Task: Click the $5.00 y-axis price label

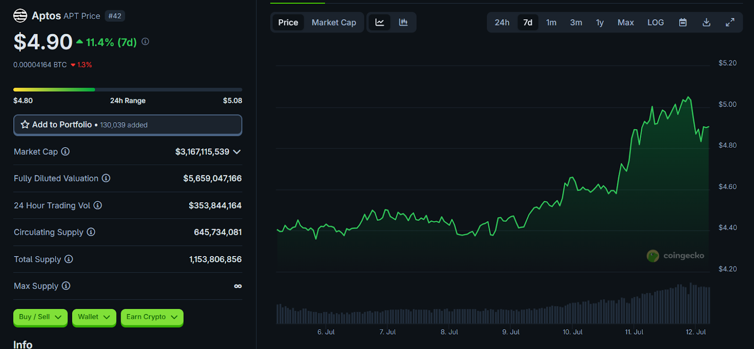Action: (727, 104)
